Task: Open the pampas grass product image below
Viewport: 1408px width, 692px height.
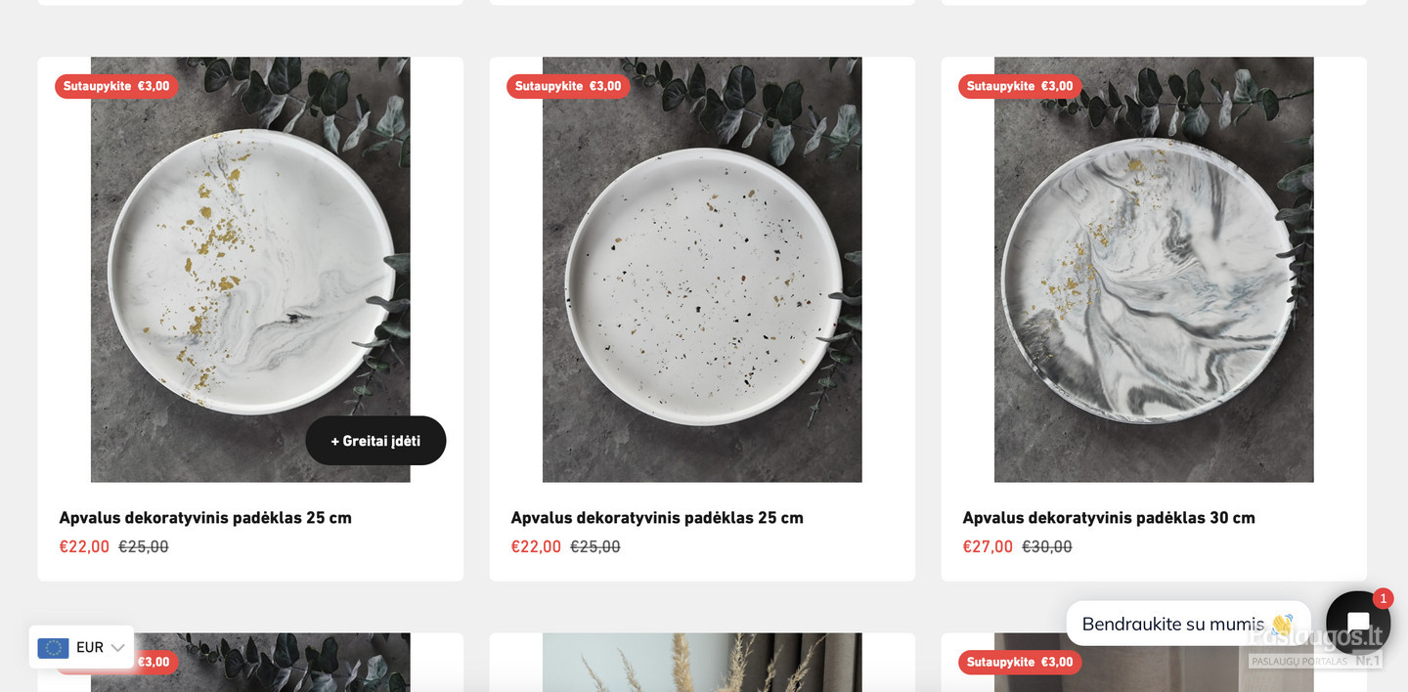Action: click(x=702, y=662)
